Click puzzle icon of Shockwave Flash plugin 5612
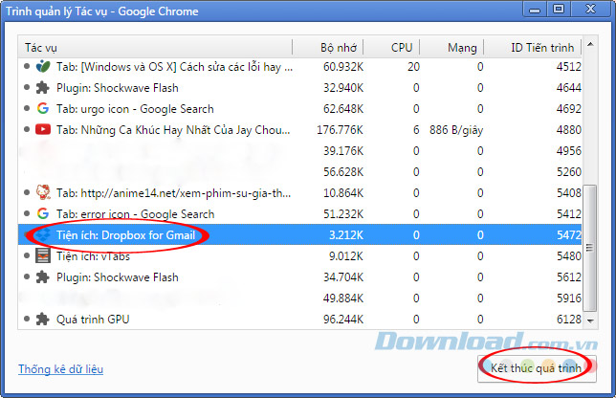Viewport: 616px width, 398px height. (x=43, y=277)
